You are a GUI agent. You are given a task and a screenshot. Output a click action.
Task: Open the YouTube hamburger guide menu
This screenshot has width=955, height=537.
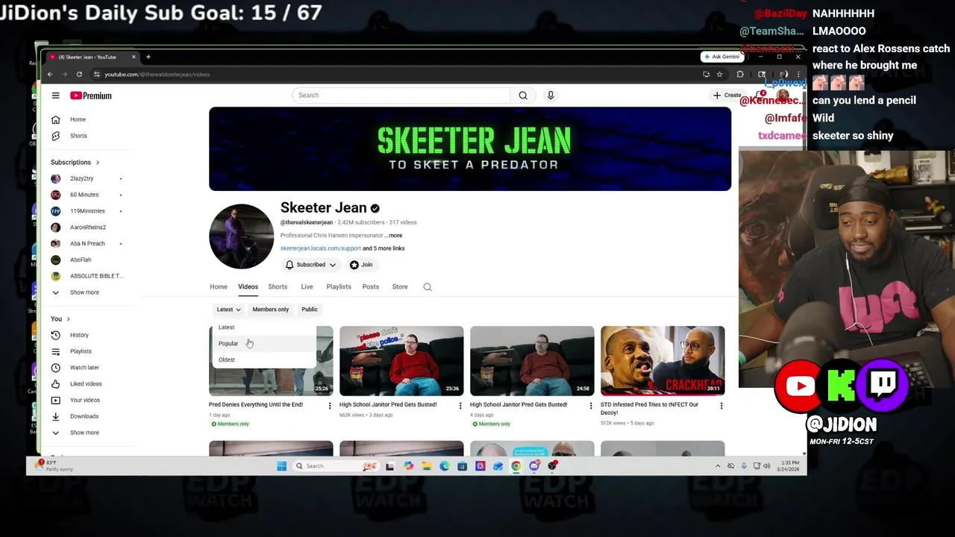(x=55, y=95)
